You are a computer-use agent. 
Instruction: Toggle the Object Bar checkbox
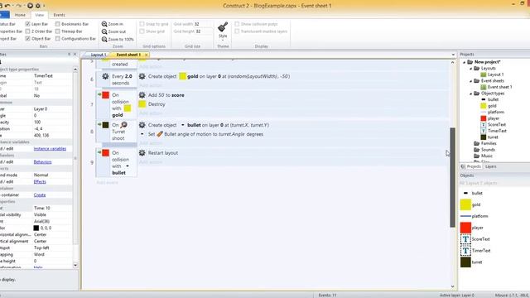27,39
